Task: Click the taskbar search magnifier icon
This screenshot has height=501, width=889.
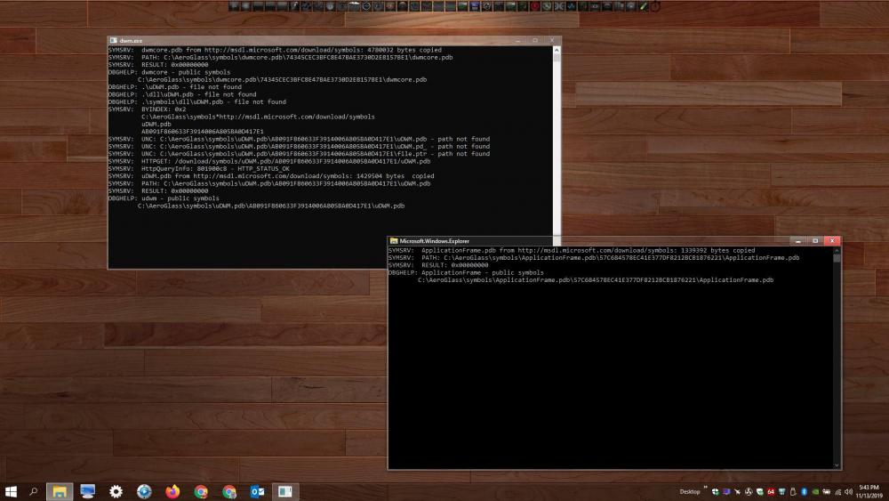Action: pos(34,491)
